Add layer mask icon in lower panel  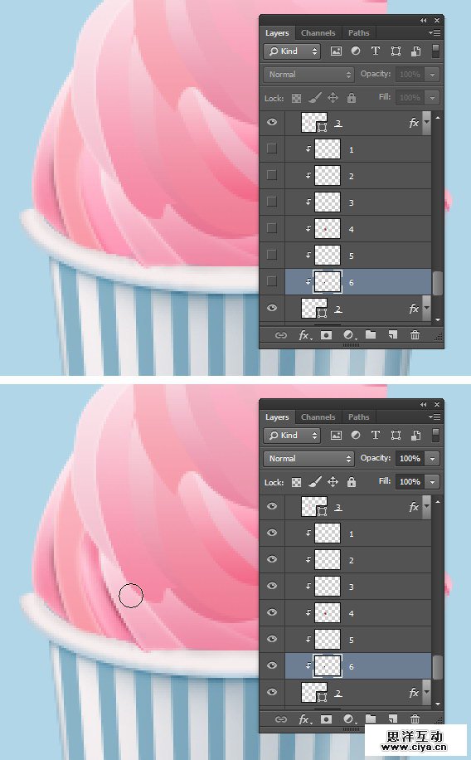click(x=327, y=719)
